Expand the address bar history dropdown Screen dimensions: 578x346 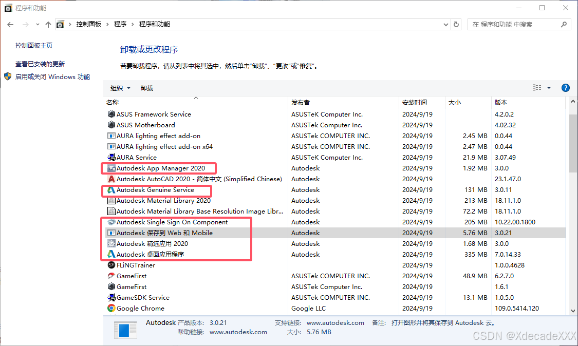pos(445,24)
